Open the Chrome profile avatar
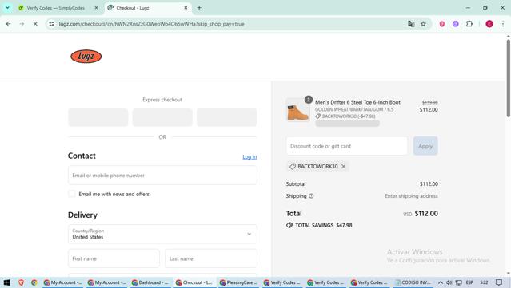This screenshot has height=288, width=511. point(489,24)
